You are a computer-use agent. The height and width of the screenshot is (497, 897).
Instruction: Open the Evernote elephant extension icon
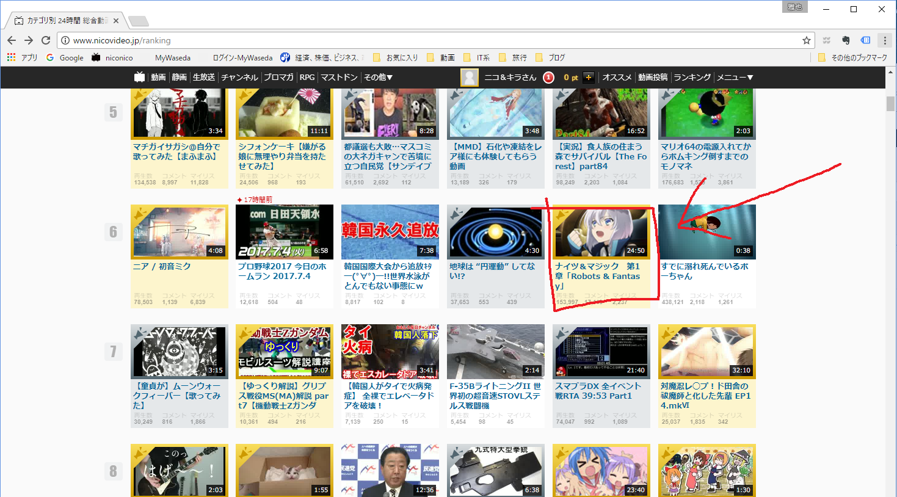coord(846,40)
